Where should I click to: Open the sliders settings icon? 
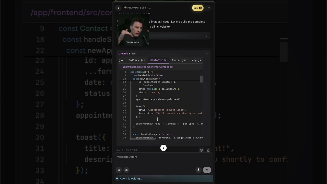(x=126, y=170)
